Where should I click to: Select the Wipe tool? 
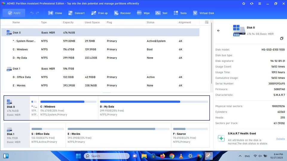[143, 13]
